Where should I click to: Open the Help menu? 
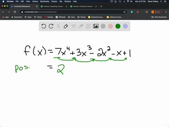[75, 1]
